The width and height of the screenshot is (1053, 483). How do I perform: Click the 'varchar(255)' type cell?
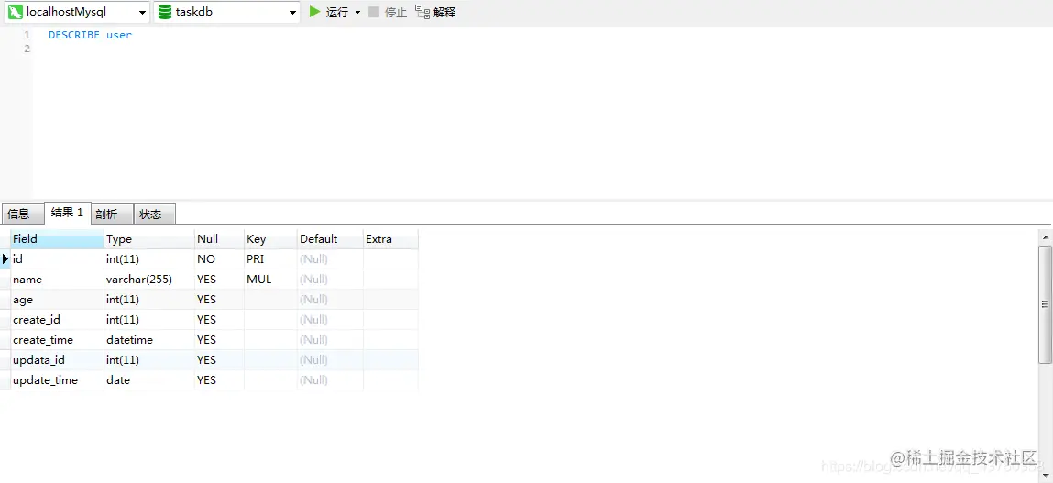(149, 279)
